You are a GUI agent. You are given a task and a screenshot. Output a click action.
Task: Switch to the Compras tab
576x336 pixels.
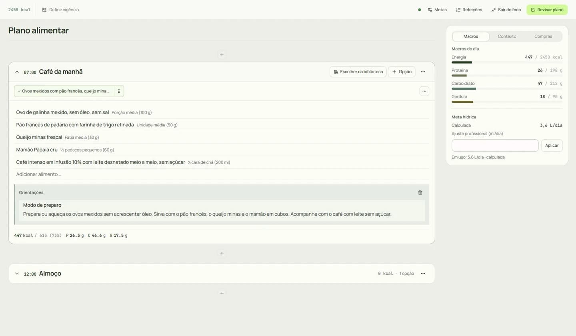pyautogui.click(x=543, y=36)
